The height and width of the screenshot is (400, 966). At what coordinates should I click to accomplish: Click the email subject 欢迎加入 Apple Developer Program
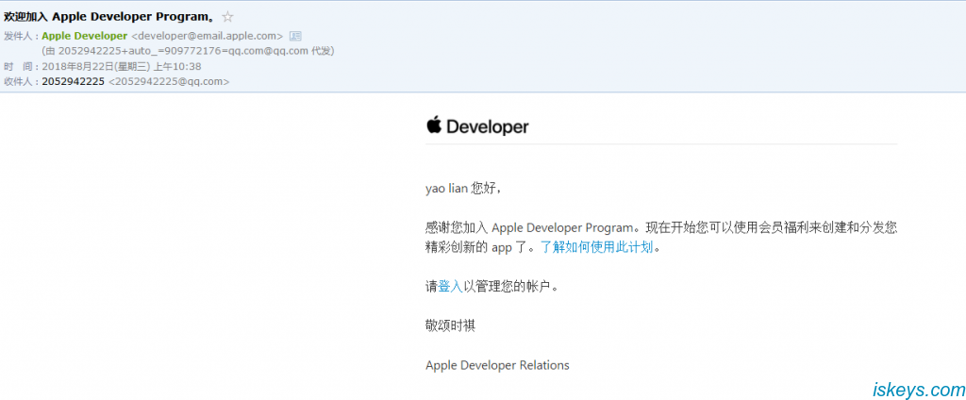click(x=108, y=17)
